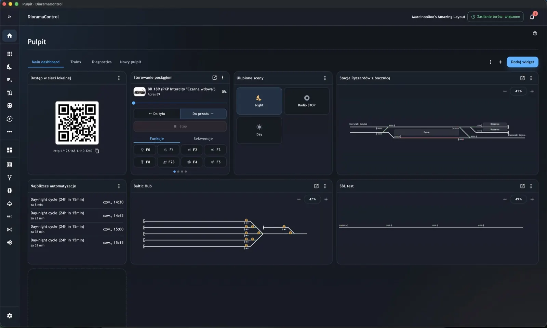The image size is (547, 328).
Task: Toggle track power (Zasilanie torów)
Action: pos(495,17)
